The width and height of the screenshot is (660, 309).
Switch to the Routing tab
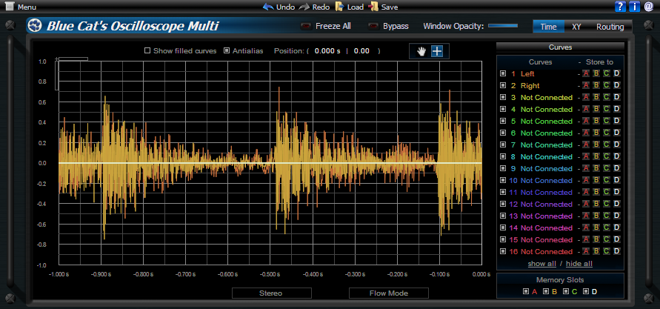[610, 27]
